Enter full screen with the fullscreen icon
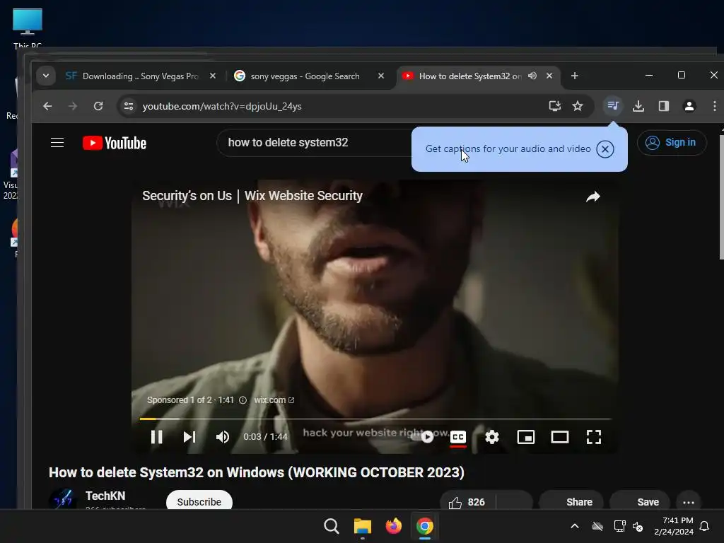Screen dimensions: 724x543 tap(594, 437)
